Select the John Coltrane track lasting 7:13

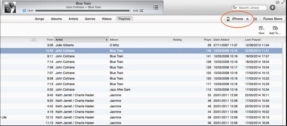(141, 84)
